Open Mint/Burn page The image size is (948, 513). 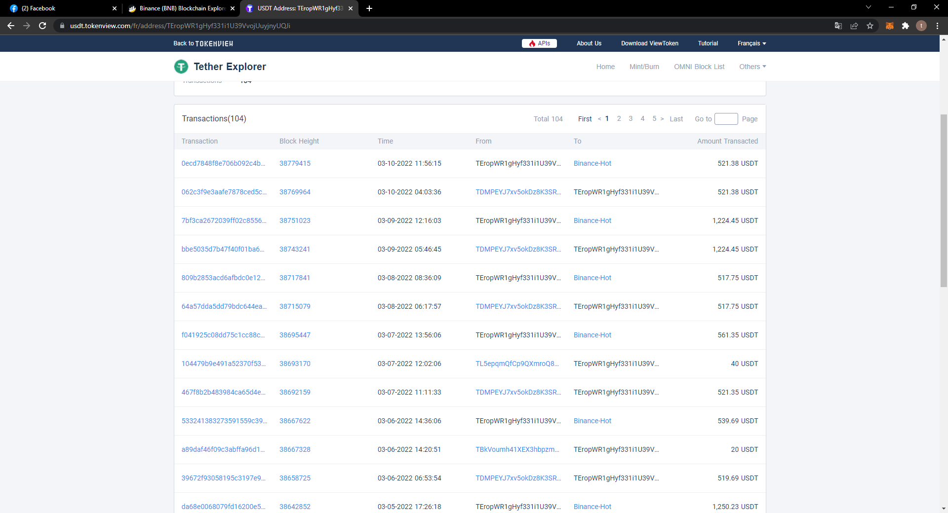644,67
